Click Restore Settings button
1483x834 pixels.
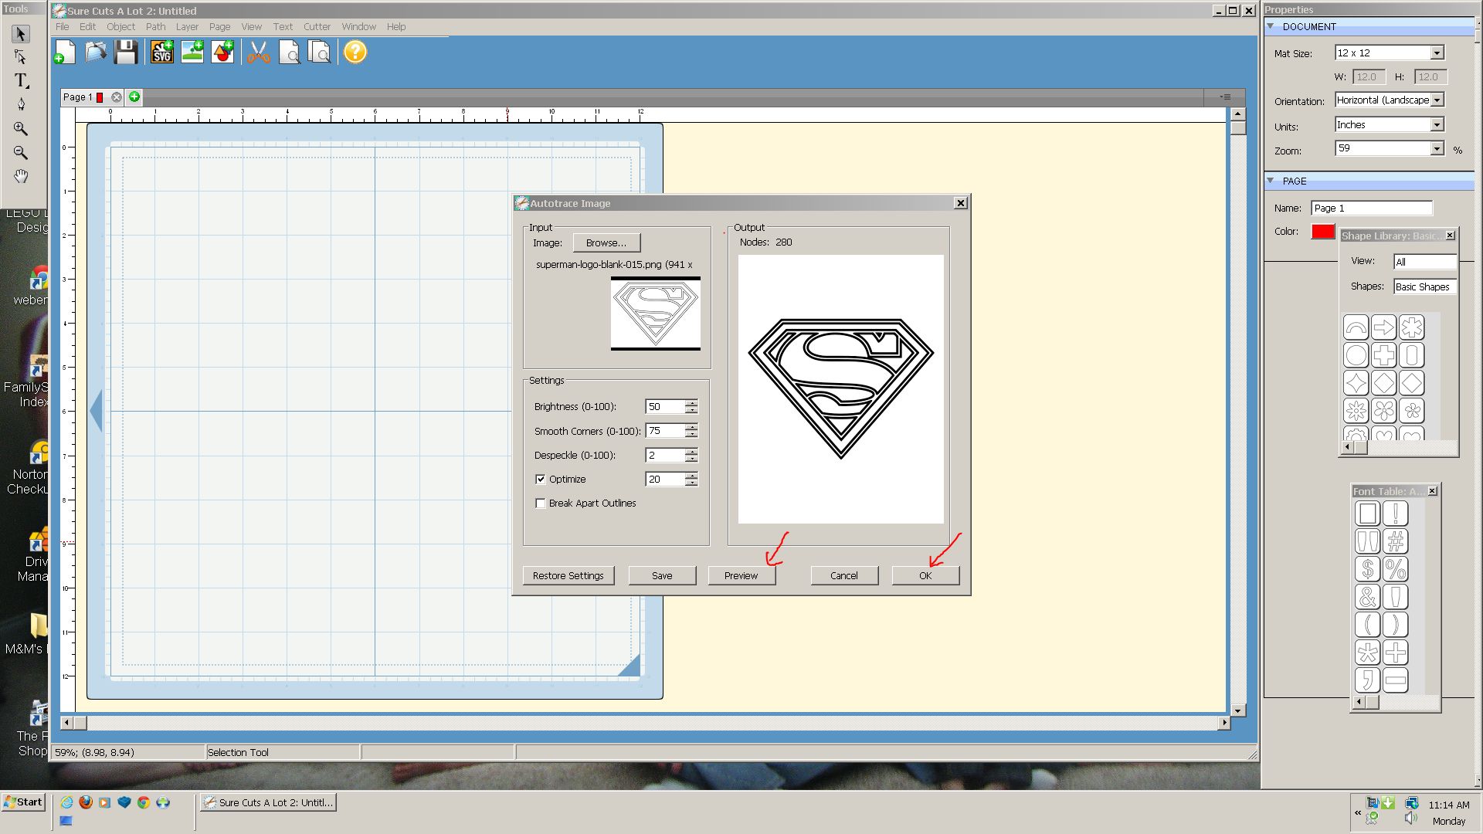[568, 575]
